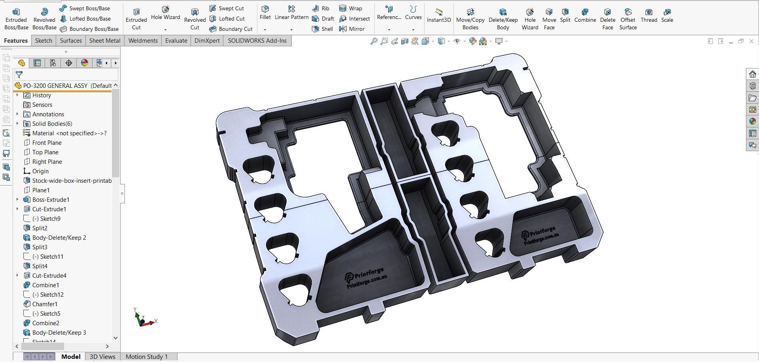Viewport: 759px width, 362px height.
Task: Toggle Instant3D mode
Action: click(x=439, y=16)
